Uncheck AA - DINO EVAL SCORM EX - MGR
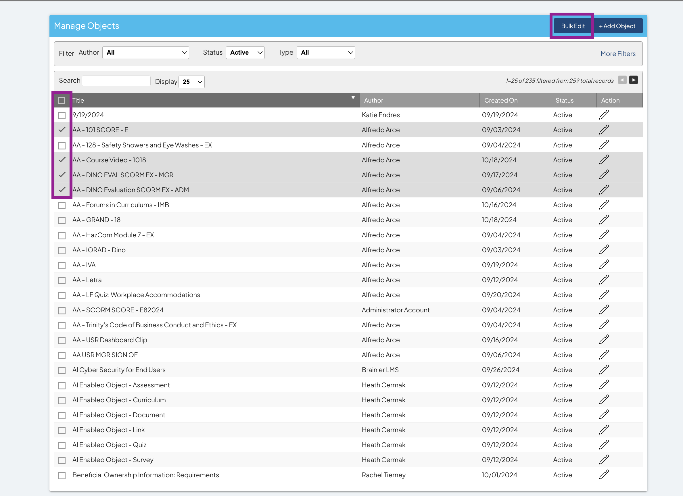The image size is (683, 496). 62,175
